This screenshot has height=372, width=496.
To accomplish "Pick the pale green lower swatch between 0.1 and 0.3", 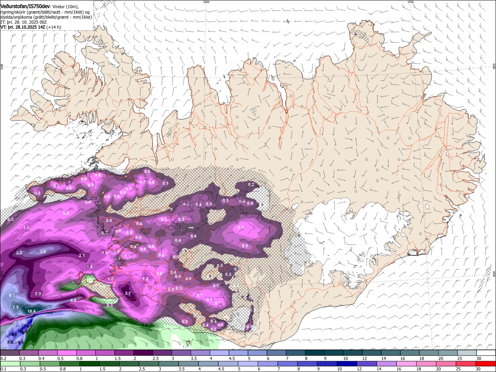I will pyautogui.click(x=10, y=364).
